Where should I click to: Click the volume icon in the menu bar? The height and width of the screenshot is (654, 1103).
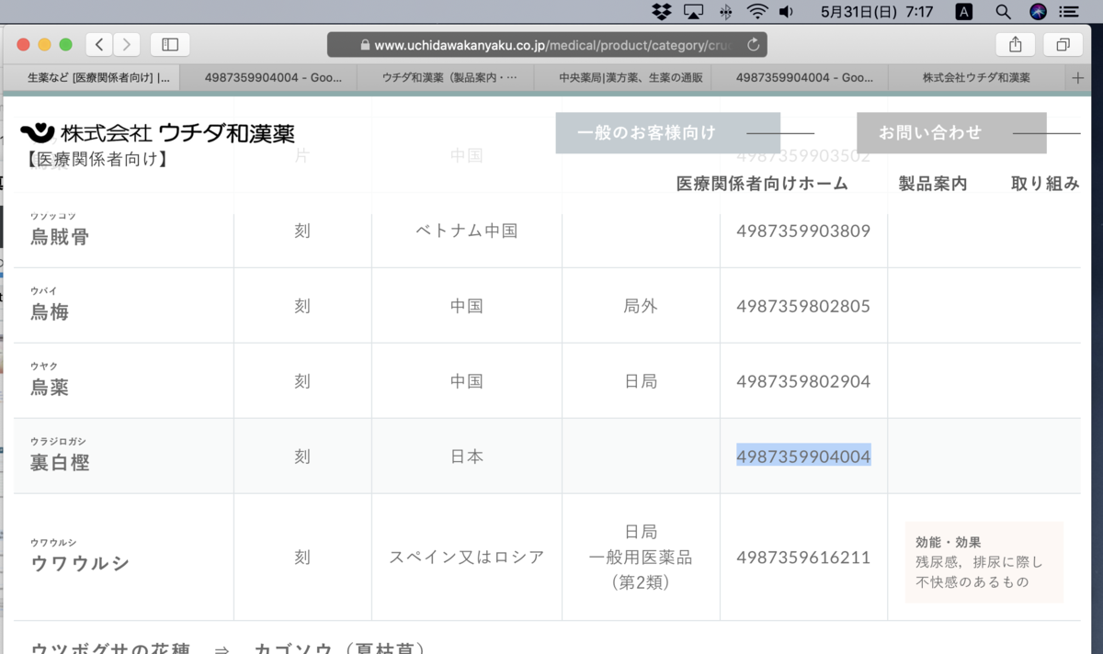pos(786,12)
